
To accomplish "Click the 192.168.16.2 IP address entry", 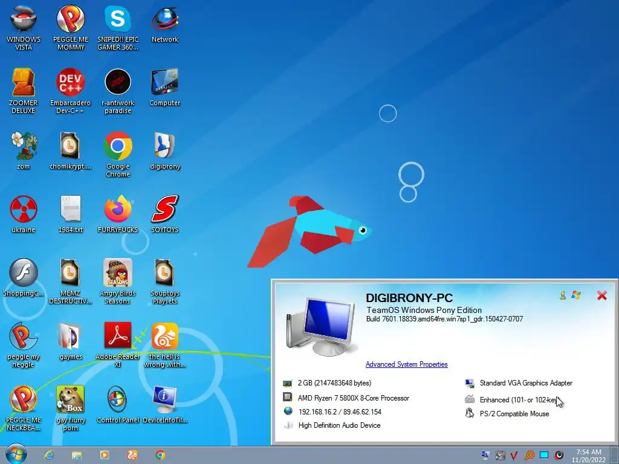I will pos(340,412).
